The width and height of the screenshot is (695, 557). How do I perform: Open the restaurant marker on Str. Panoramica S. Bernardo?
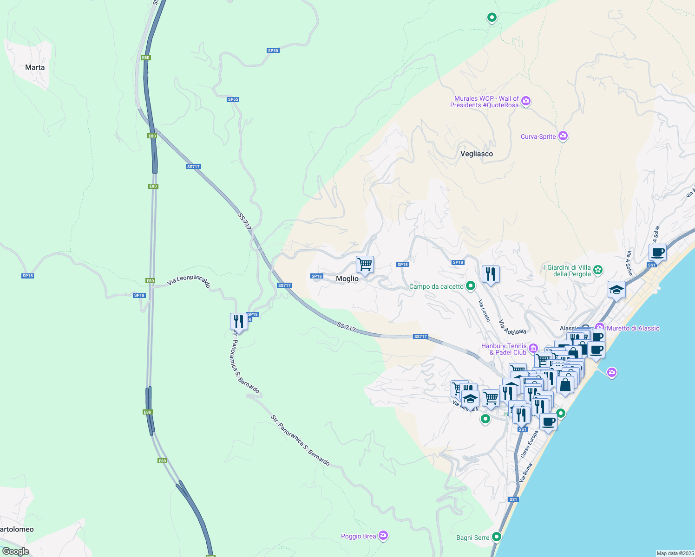tap(238, 321)
